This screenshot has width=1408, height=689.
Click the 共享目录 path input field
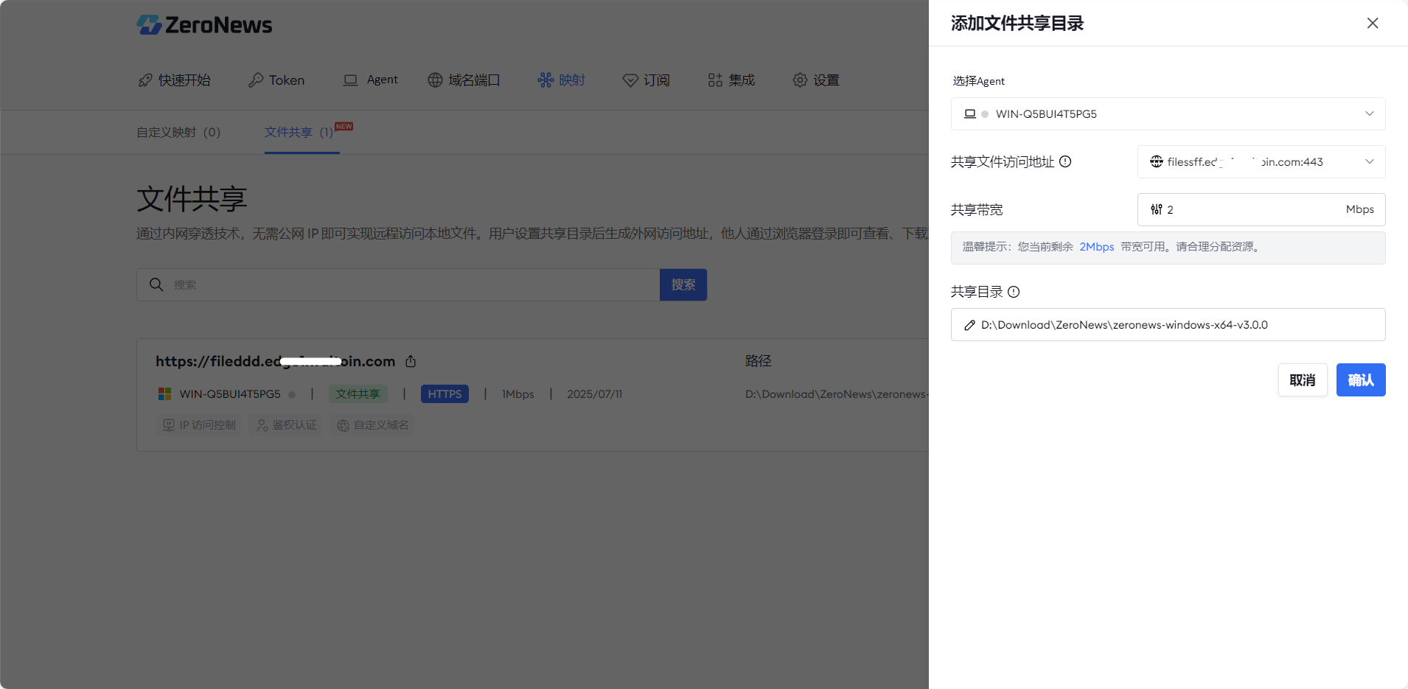1168,325
